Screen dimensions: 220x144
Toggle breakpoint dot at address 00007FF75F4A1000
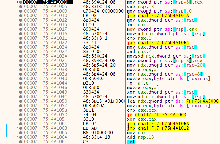21,2
